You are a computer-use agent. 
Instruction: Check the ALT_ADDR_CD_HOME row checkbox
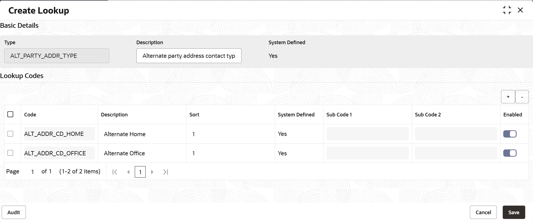10,134
